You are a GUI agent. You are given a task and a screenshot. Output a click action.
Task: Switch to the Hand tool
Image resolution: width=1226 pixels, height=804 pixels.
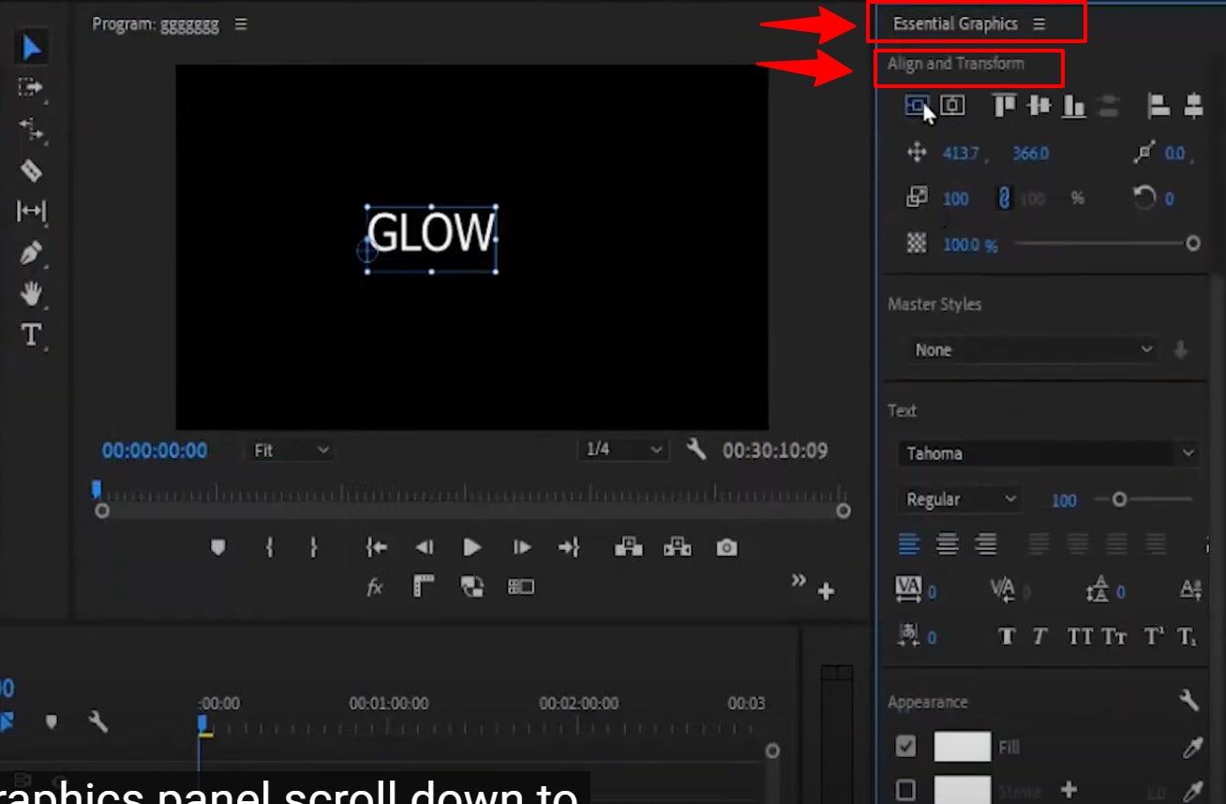click(31, 294)
